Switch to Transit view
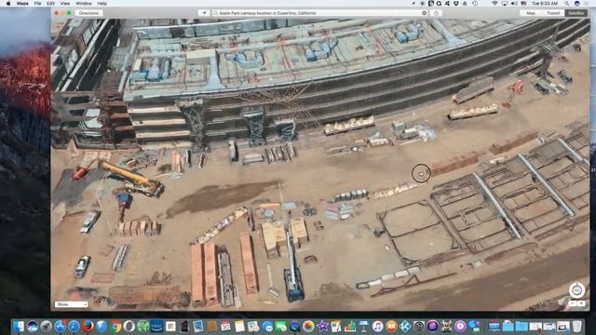 click(553, 13)
